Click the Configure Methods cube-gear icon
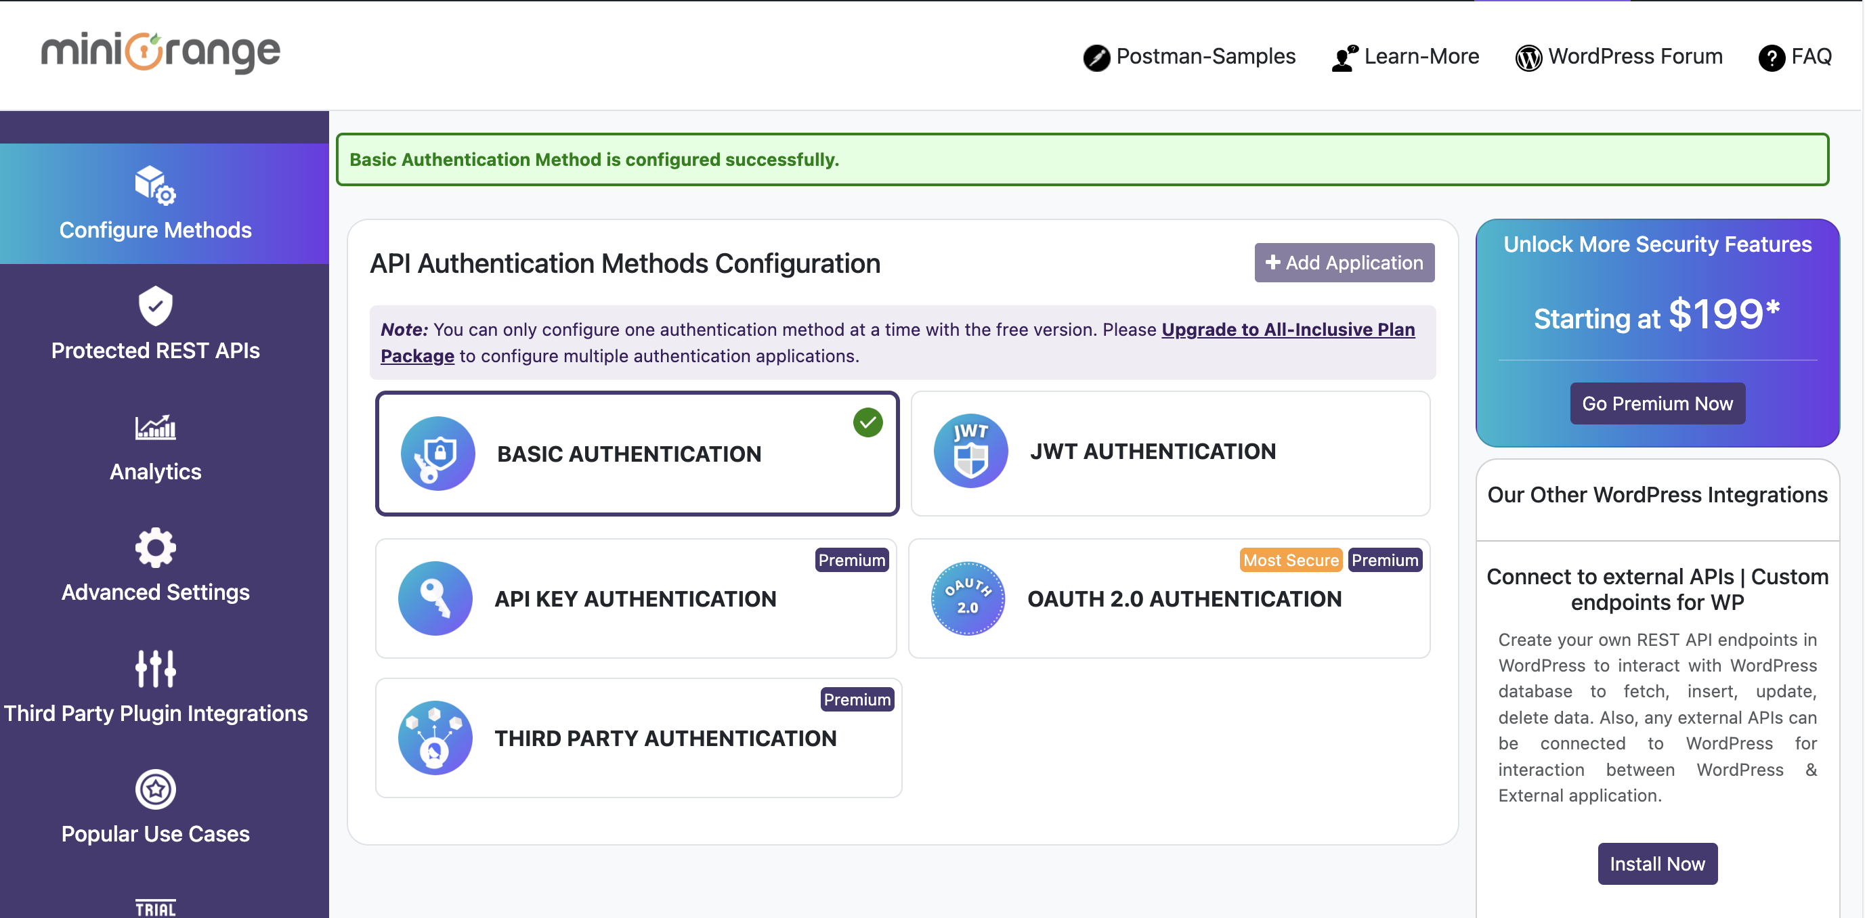Image resolution: width=1865 pixels, height=918 pixels. click(155, 185)
